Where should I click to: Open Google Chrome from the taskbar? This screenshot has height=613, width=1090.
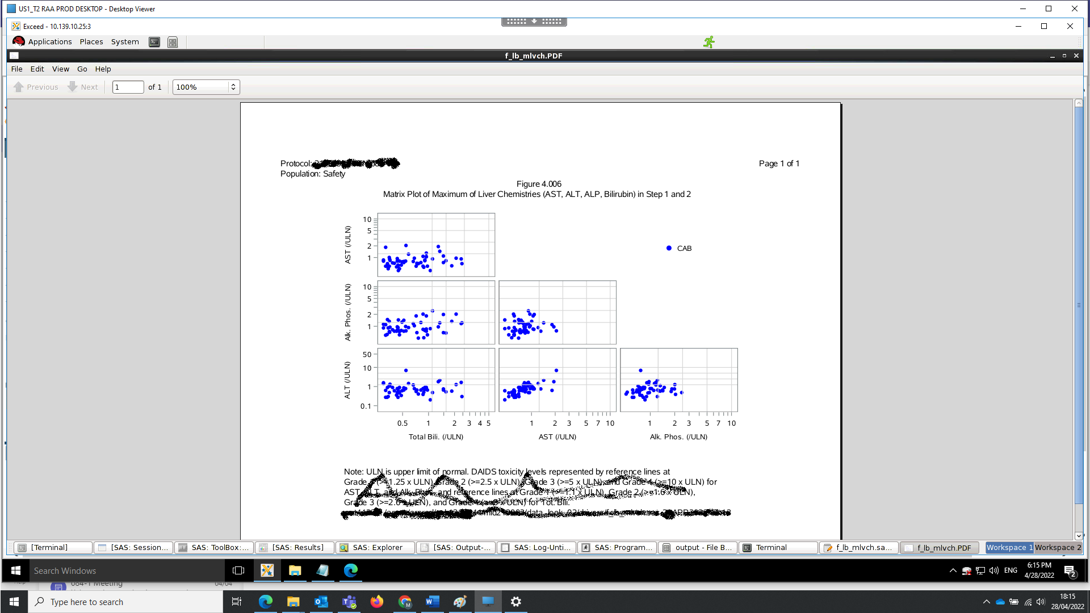[405, 602]
